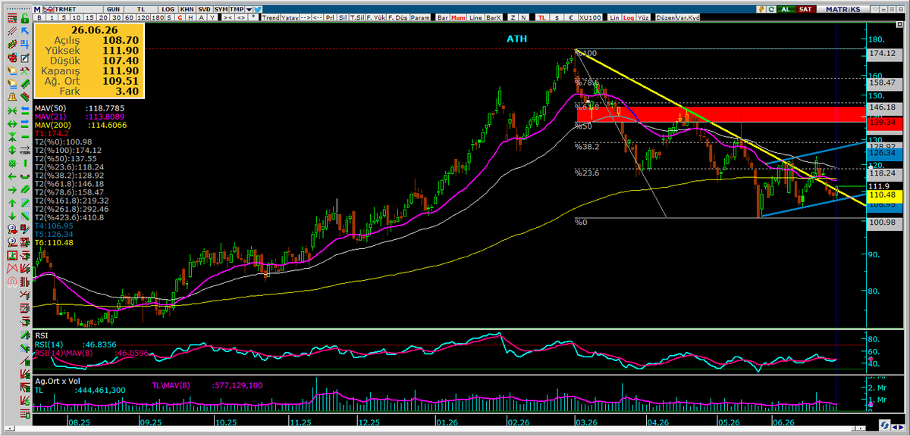
Task: Toggle the red Log scale button
Action: tap(629, 17)
